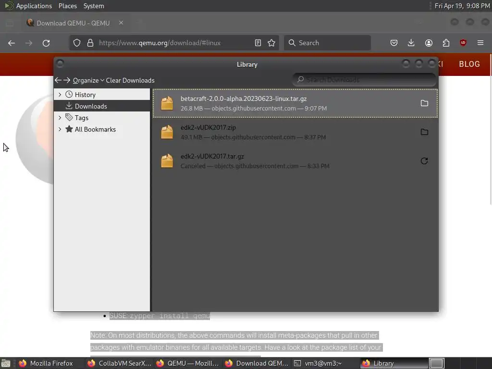This screenshot has width=492, height=369.
Task: Open Firefox account icon
Action: coord(429,43)
